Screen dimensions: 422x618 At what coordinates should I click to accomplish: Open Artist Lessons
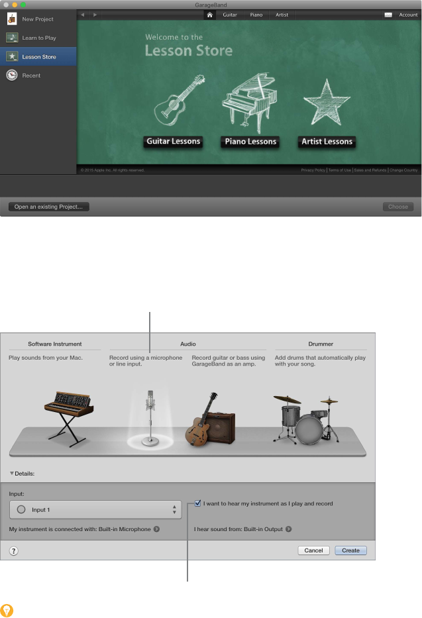(x=327, y=142)
